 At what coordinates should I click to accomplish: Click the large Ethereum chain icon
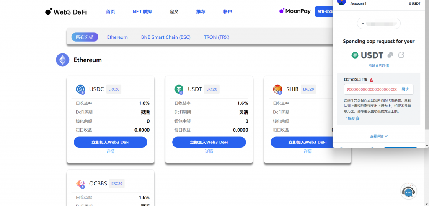pos(63,60)
